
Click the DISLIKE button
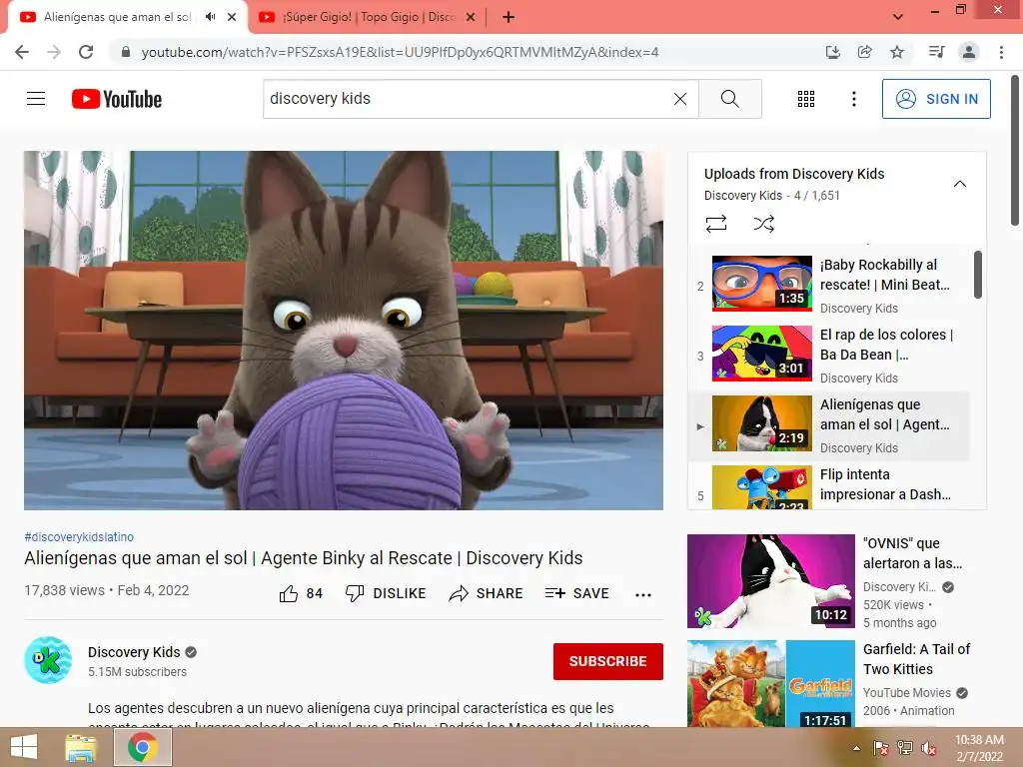tap(385, 593)
